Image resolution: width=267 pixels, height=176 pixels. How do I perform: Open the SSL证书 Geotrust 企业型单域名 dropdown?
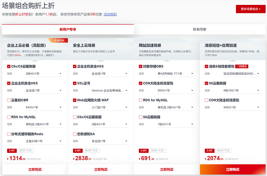tap(110, 90)
